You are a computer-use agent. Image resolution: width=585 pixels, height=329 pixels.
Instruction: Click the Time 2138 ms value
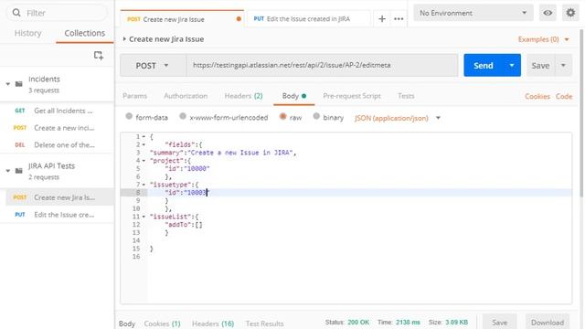click(x=408, y=323)
